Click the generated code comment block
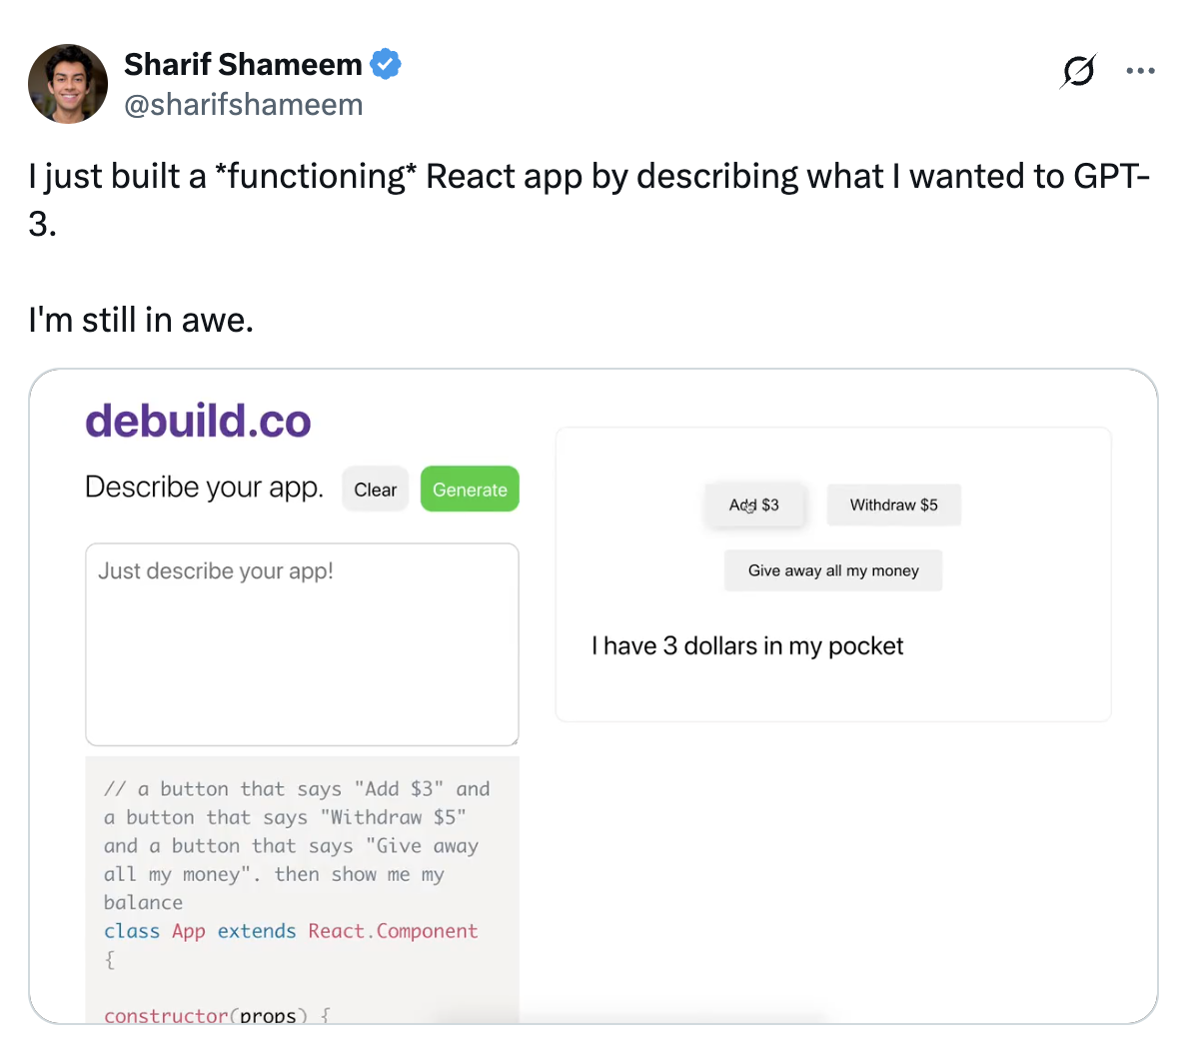The width and height of the screenshot is (1181, 1053). point(298,845)
